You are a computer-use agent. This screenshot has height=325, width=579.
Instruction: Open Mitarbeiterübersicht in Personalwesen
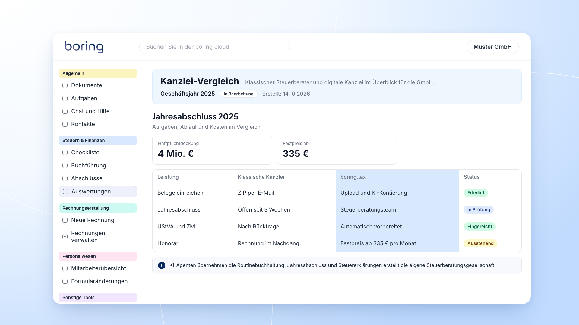click(98, 268)
